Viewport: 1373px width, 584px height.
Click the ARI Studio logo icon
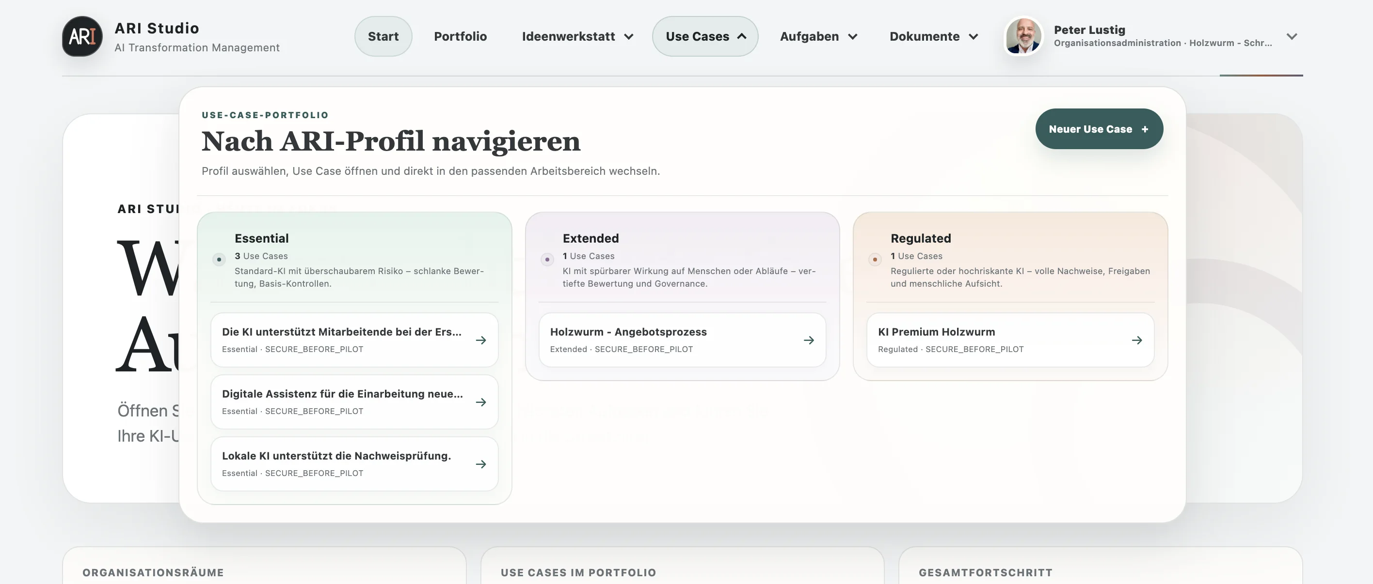82,36
